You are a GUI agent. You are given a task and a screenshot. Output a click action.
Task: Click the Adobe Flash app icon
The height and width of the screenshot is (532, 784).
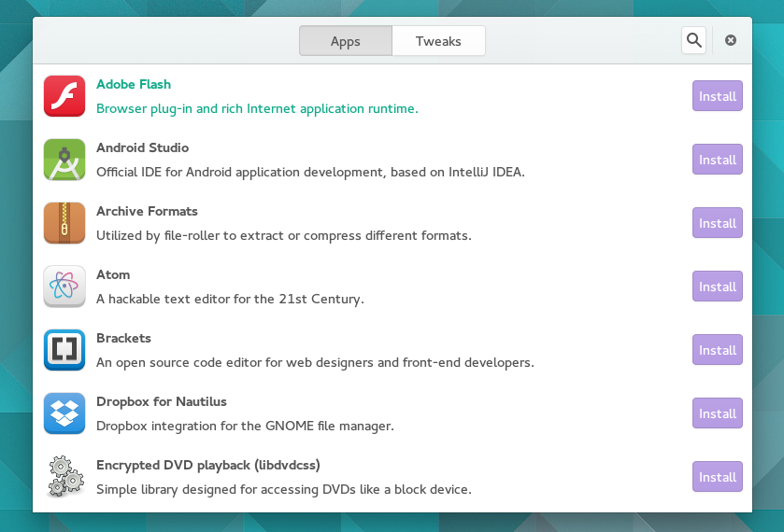(64, 96)
